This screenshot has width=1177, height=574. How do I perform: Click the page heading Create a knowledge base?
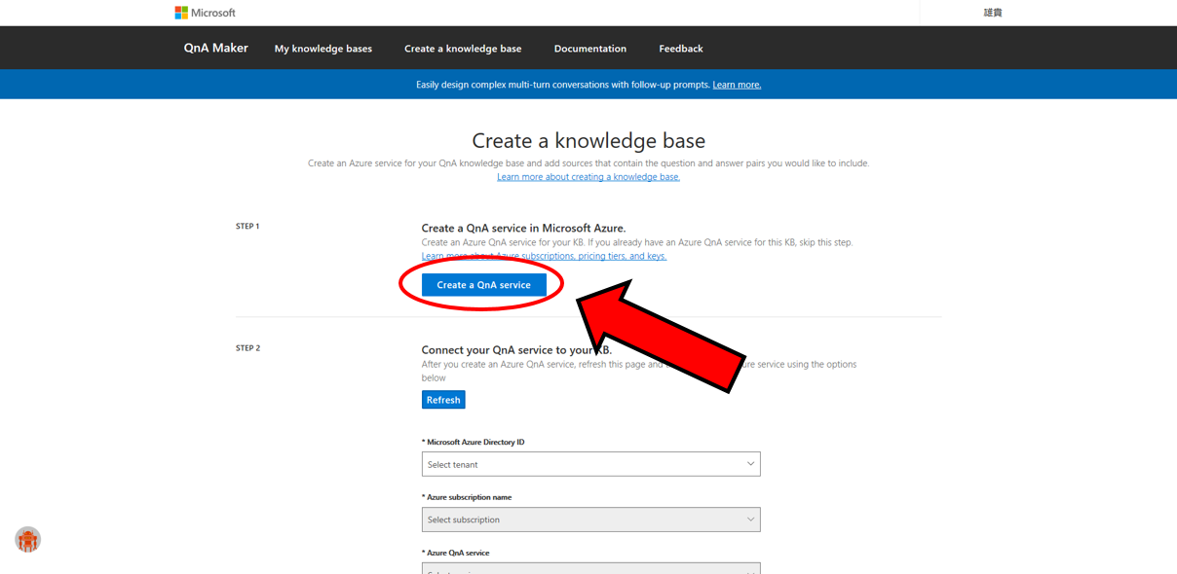click(x=588, y=141)
